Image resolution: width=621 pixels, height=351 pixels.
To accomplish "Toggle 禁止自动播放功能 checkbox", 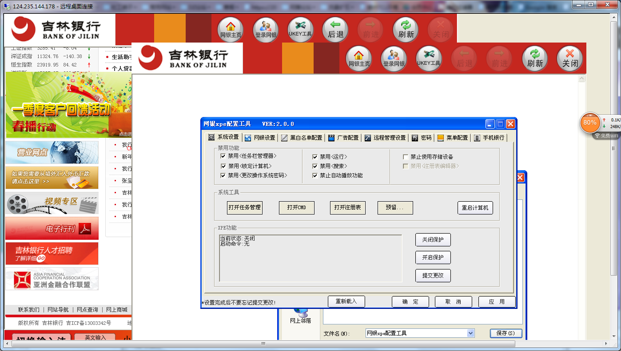I will coord(315,175).
